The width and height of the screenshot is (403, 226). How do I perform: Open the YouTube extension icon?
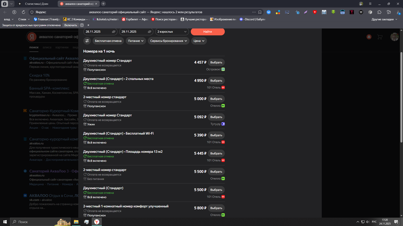coord(315,12)
